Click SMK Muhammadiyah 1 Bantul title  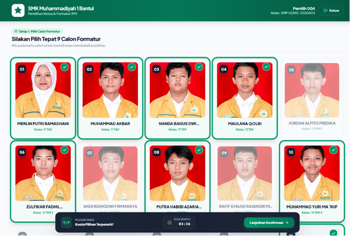pos(61,9)
